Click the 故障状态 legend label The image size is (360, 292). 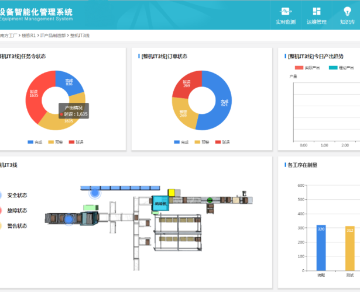point(17,210)
